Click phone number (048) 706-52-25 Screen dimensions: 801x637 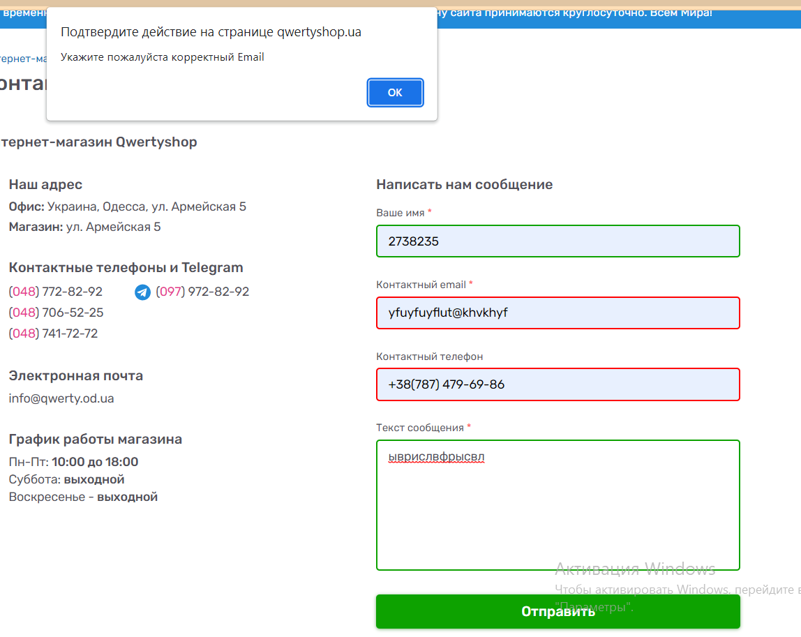[x=57, y=313]
